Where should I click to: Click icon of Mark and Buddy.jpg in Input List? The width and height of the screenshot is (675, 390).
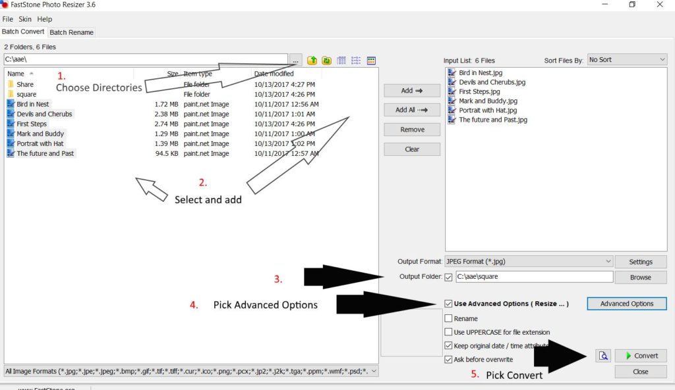[452, 101]
